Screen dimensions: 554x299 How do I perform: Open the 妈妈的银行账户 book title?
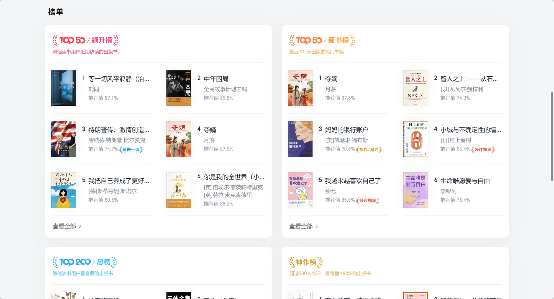[347, 130]
